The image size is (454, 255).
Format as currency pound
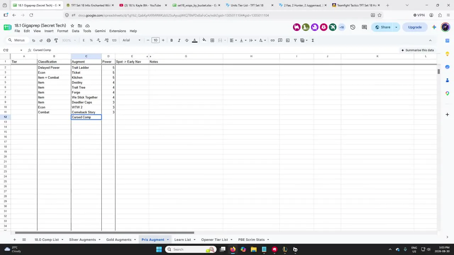click(x=84, y=40)
